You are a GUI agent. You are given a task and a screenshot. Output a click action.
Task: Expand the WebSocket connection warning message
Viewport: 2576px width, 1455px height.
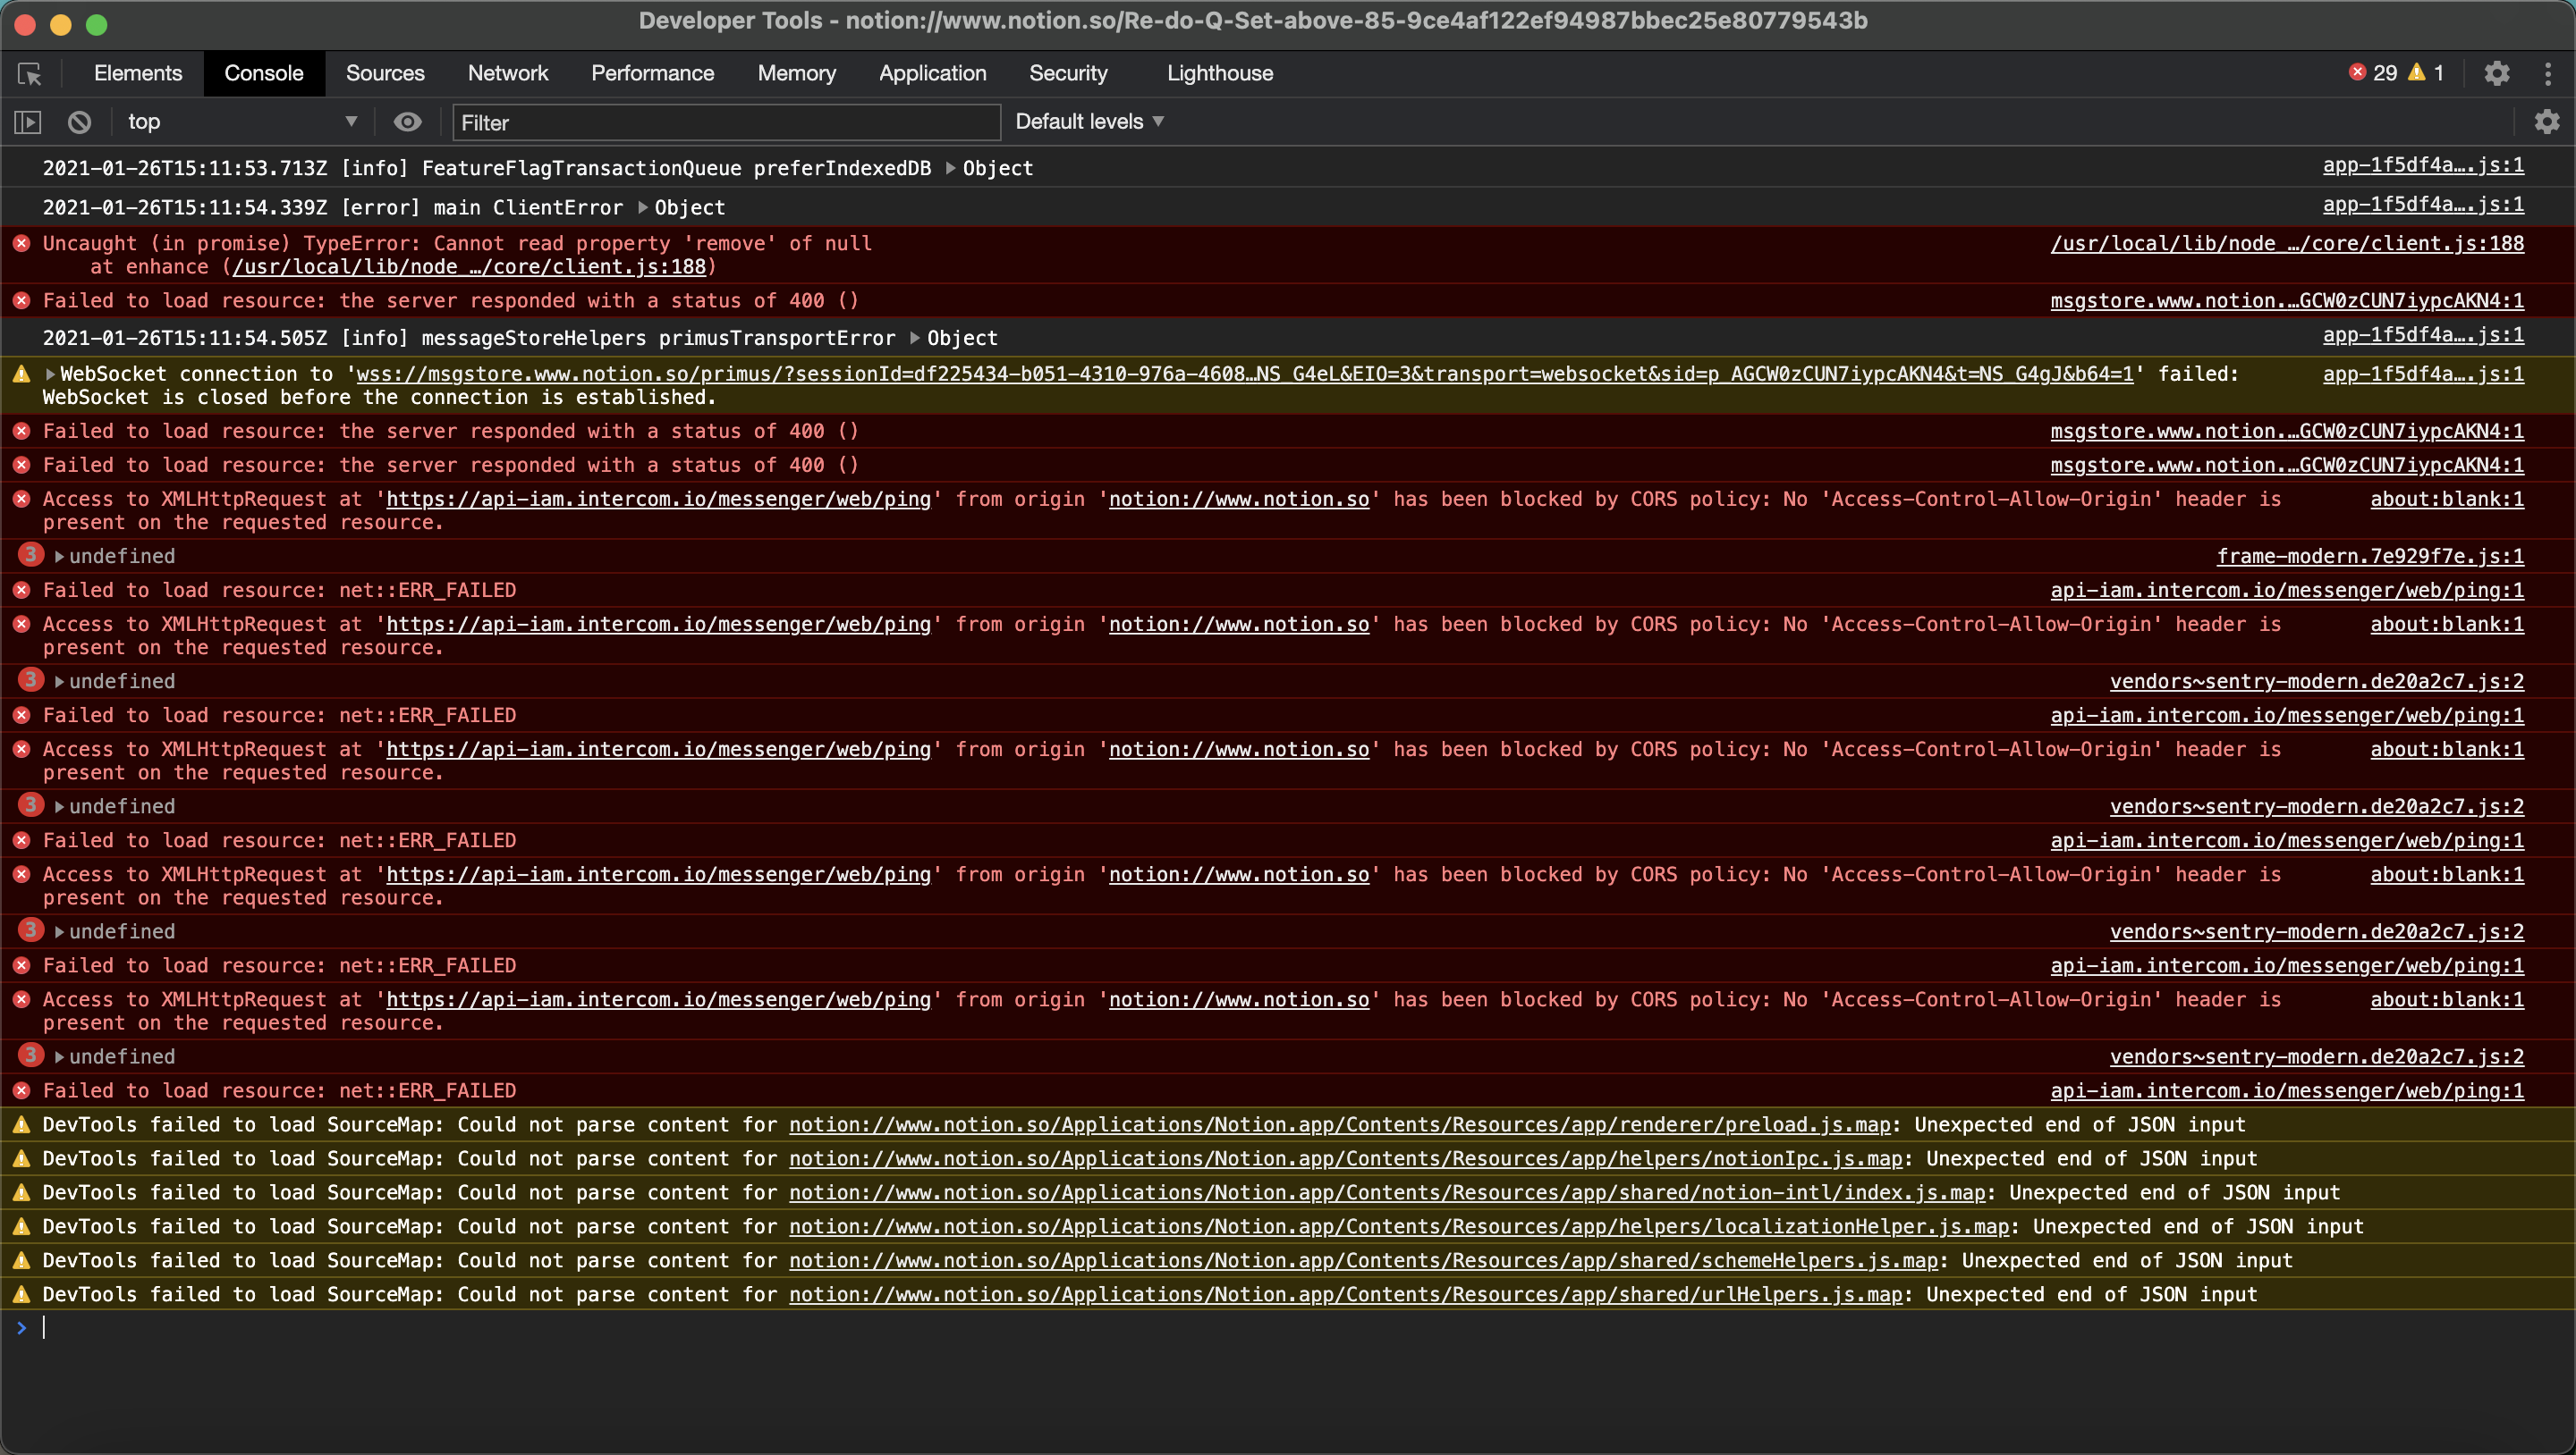(48, 374)
